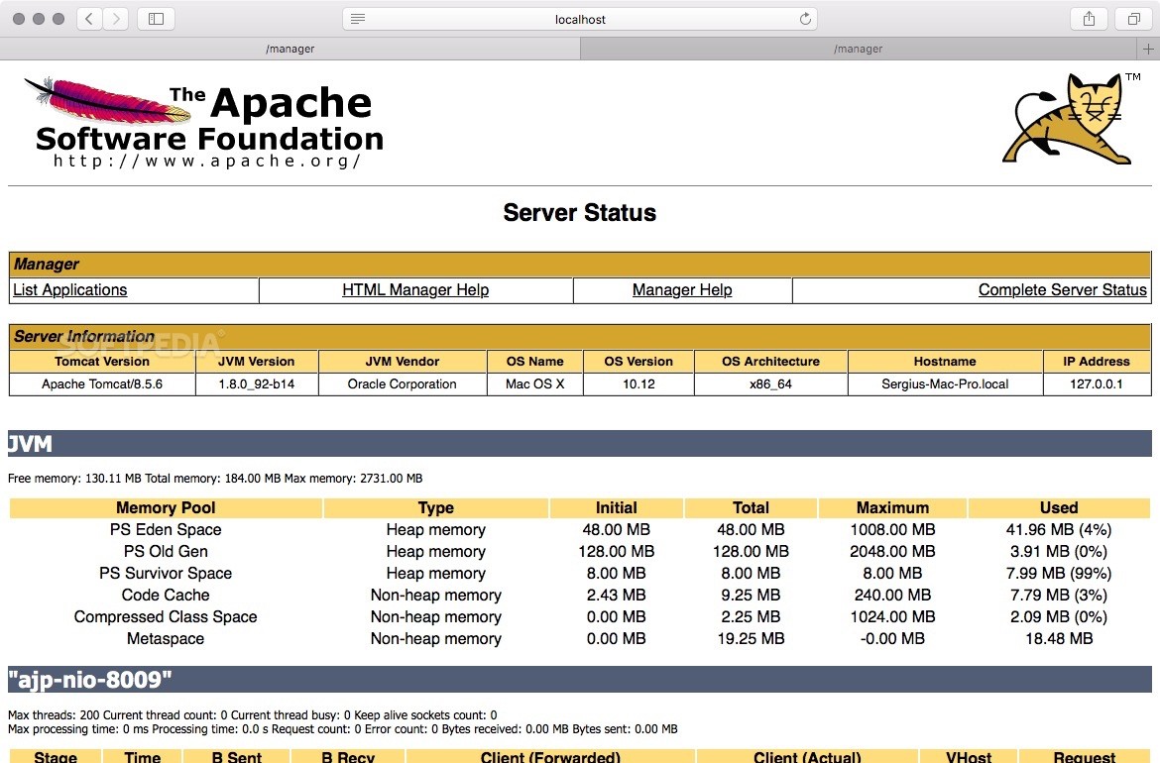The image size is (1160, 763).
Task: Click the 41.96 MB (4%) used value
Action: coord(1059,529)
